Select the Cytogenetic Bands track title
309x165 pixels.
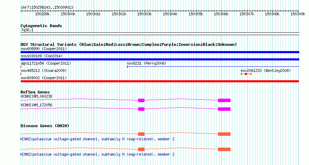41,26
